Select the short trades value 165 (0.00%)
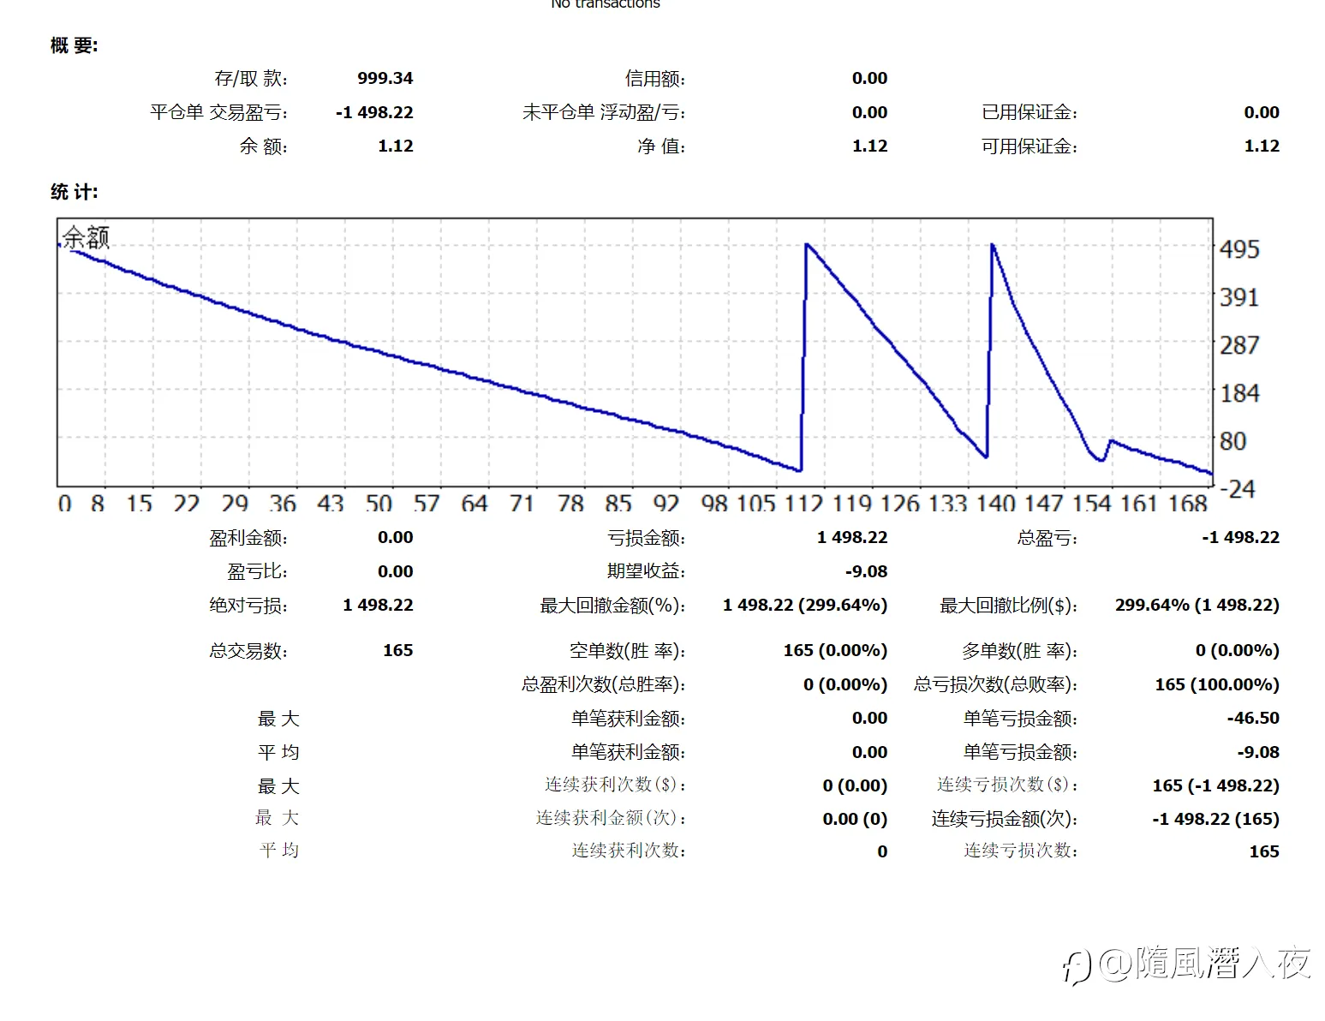 (x=835, y=651)
